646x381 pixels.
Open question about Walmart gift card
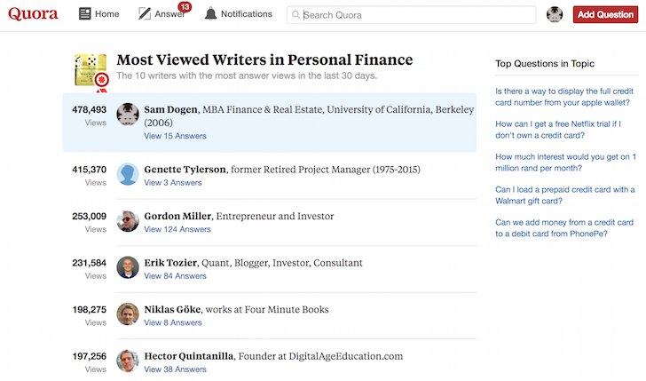(565, 195)
